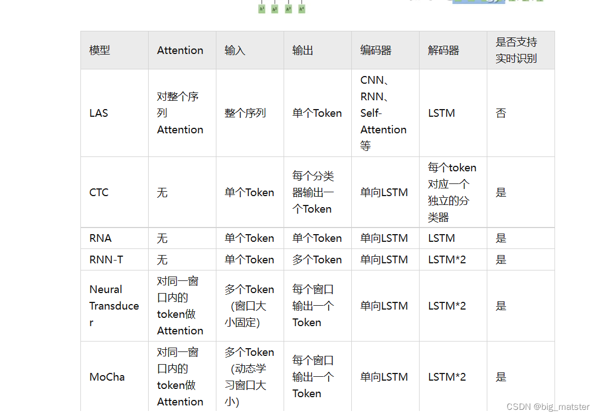Select the 编码器 column header
This screenshot has width=598, height=417.
385,50
